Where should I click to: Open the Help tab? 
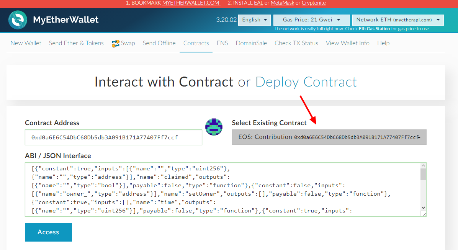pos(383,43)
